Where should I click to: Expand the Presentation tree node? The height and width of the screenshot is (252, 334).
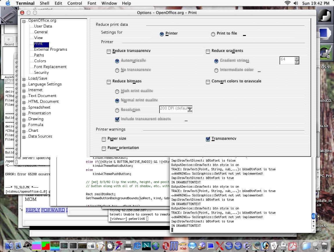pyautogui.click(x=24, y=114)
